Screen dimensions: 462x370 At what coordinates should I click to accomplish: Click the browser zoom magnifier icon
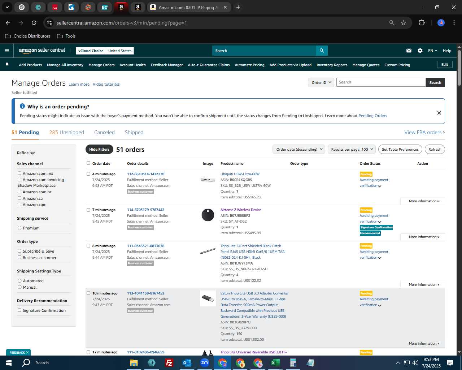point(392,23)
